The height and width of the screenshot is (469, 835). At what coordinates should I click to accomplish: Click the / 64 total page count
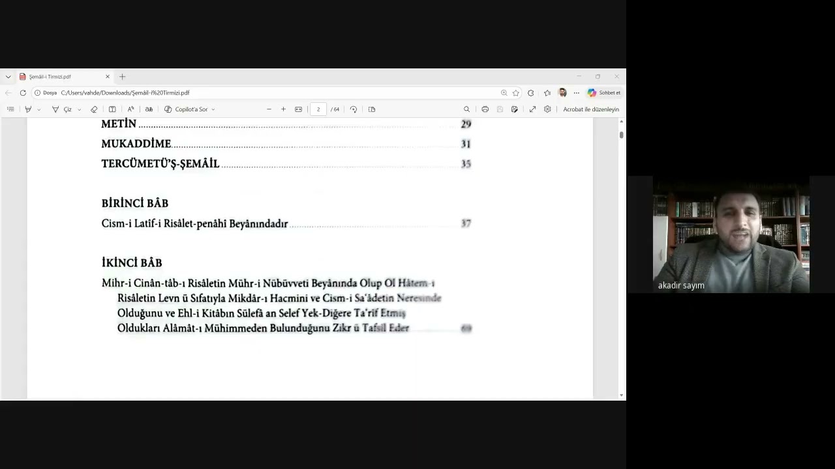[335, 109]
